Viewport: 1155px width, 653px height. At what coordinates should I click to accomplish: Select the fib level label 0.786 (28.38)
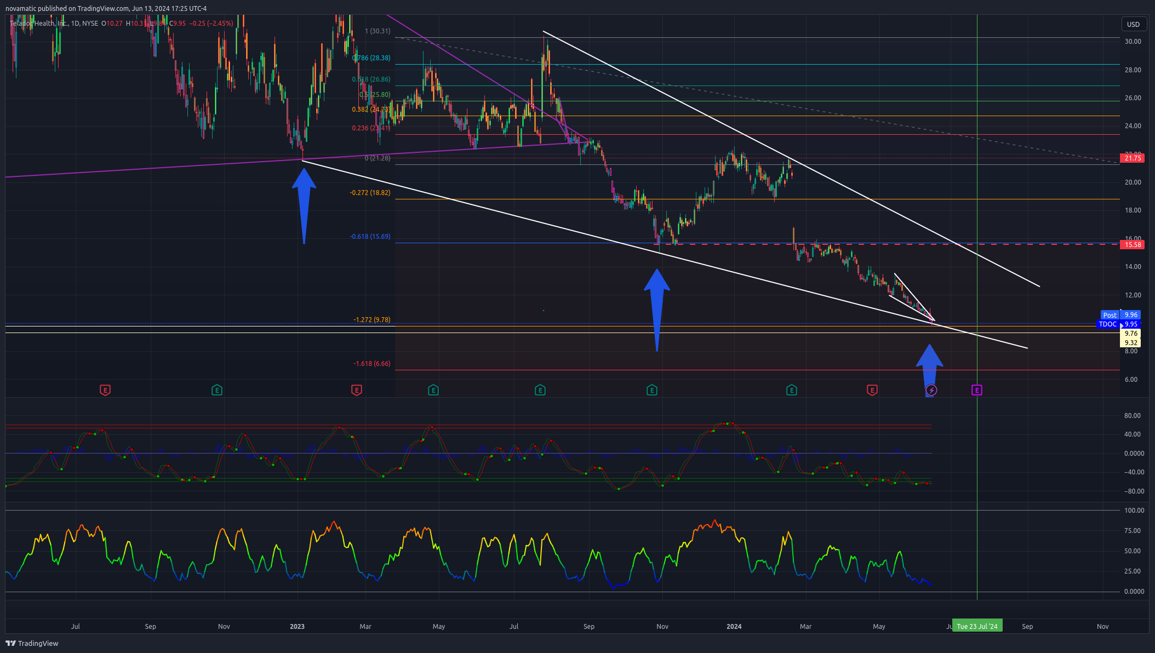click(371, 58)
